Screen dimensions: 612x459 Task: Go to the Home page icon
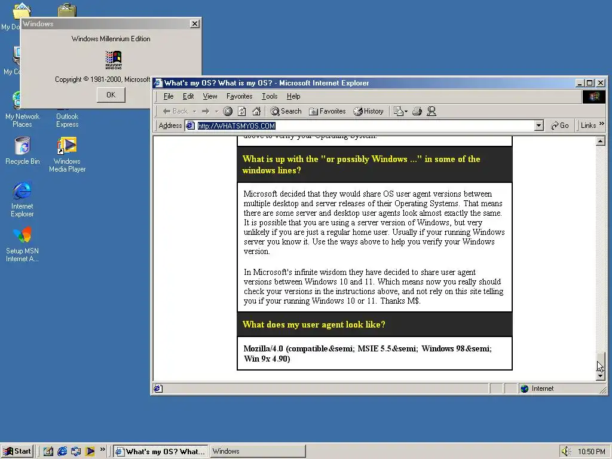pos(256,111)
